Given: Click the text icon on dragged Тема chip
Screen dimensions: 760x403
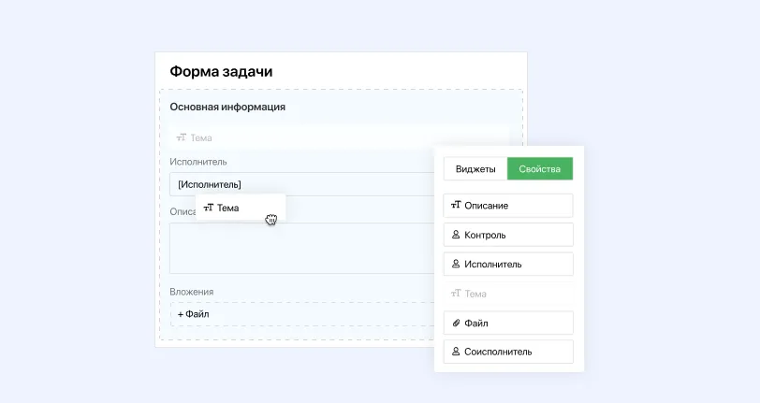Looking at the screenshot, I should point(209,208).
